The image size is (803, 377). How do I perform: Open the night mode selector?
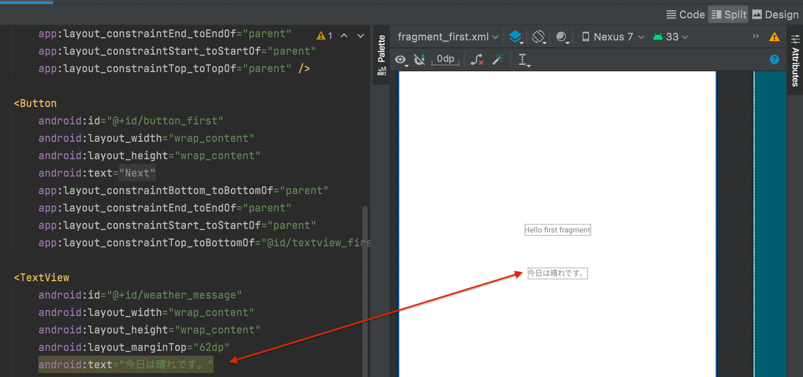point(562,37)
